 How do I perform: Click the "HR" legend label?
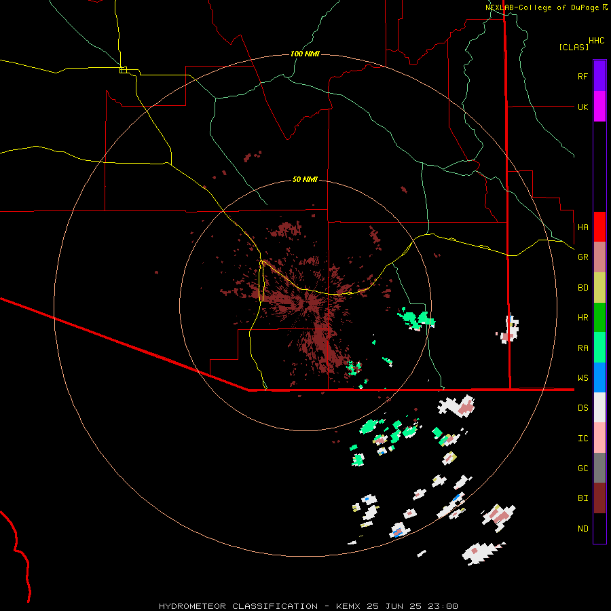click(582, 318)
